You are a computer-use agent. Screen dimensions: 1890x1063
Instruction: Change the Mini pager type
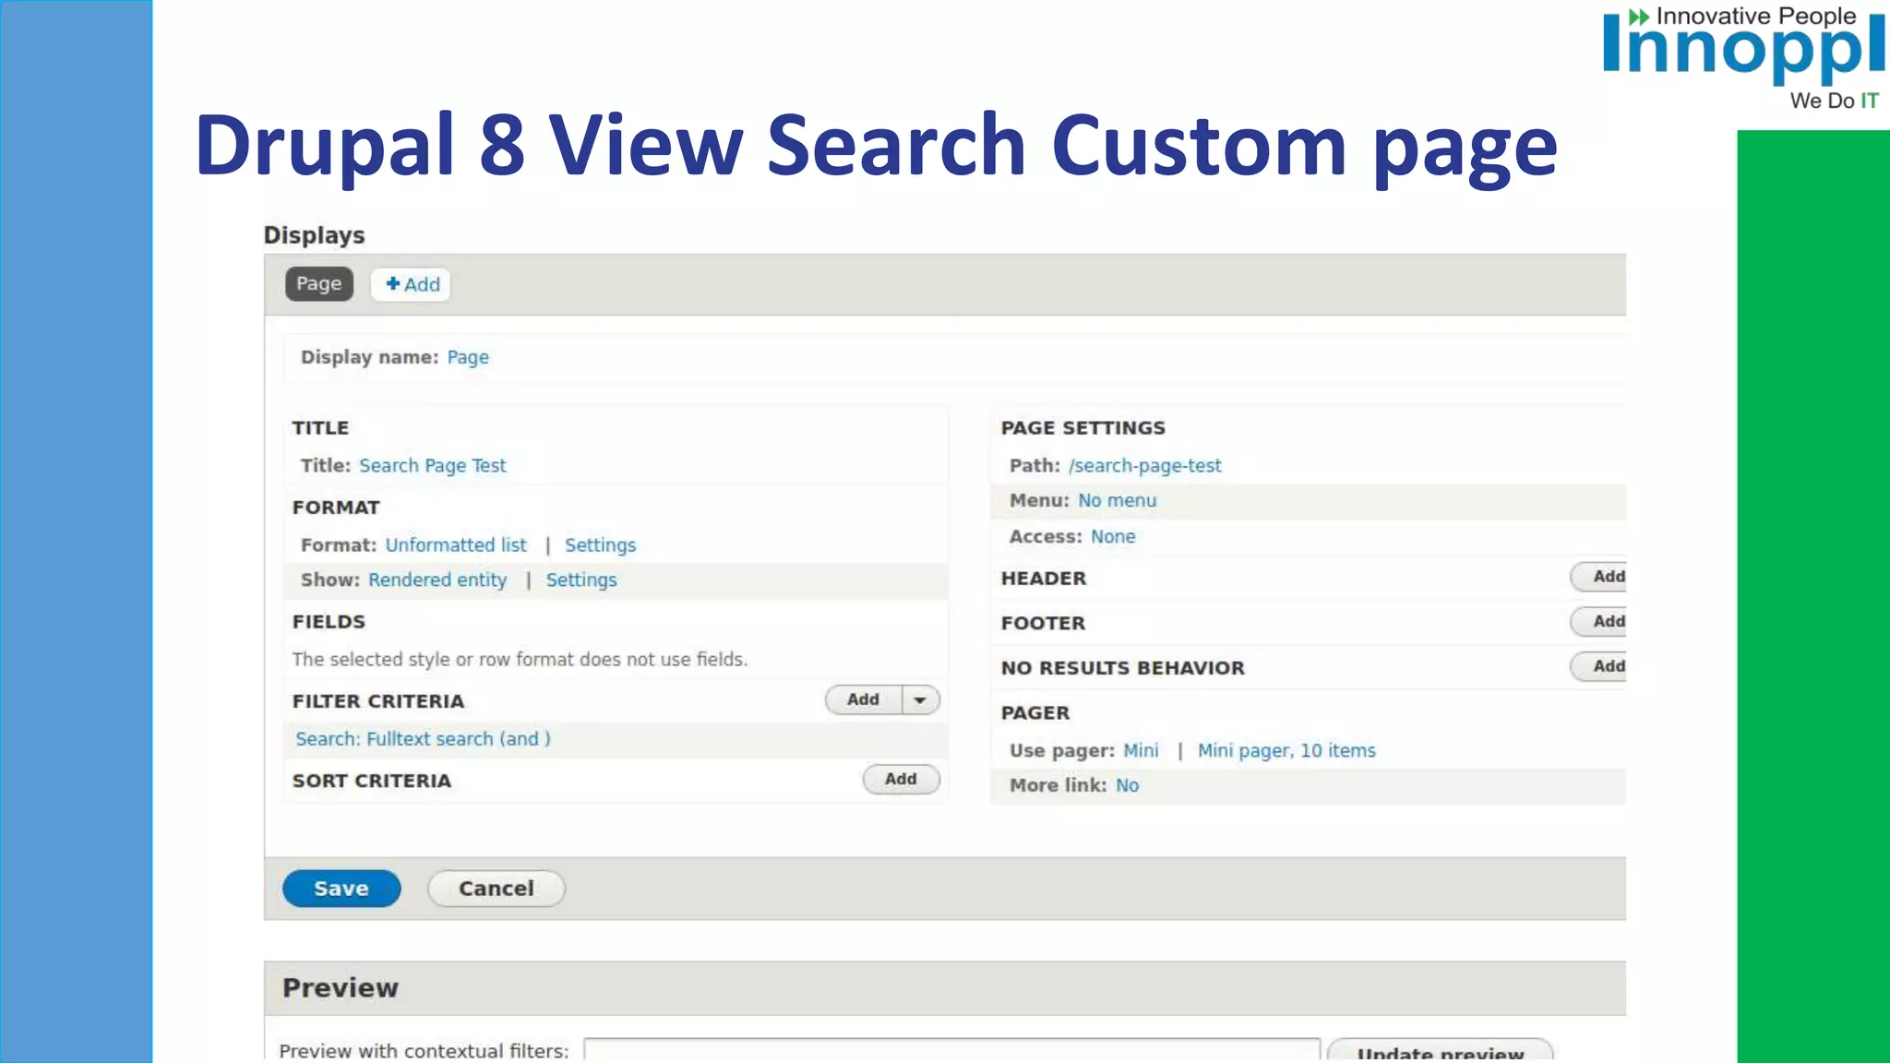click(x=1141, y=751)
